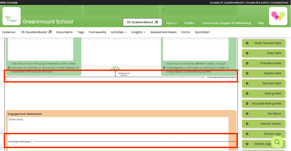Click the Greenmount School tree logo in header
The image size is (291, 151).
click(11, 16)
